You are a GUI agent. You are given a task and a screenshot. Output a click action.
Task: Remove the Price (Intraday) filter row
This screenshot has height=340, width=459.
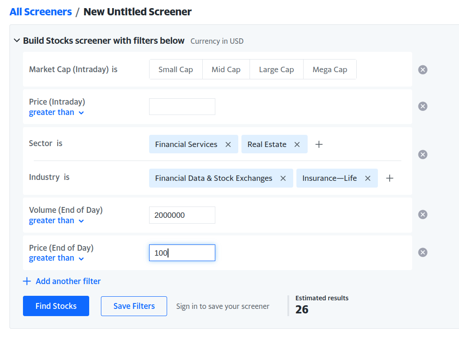423,106
